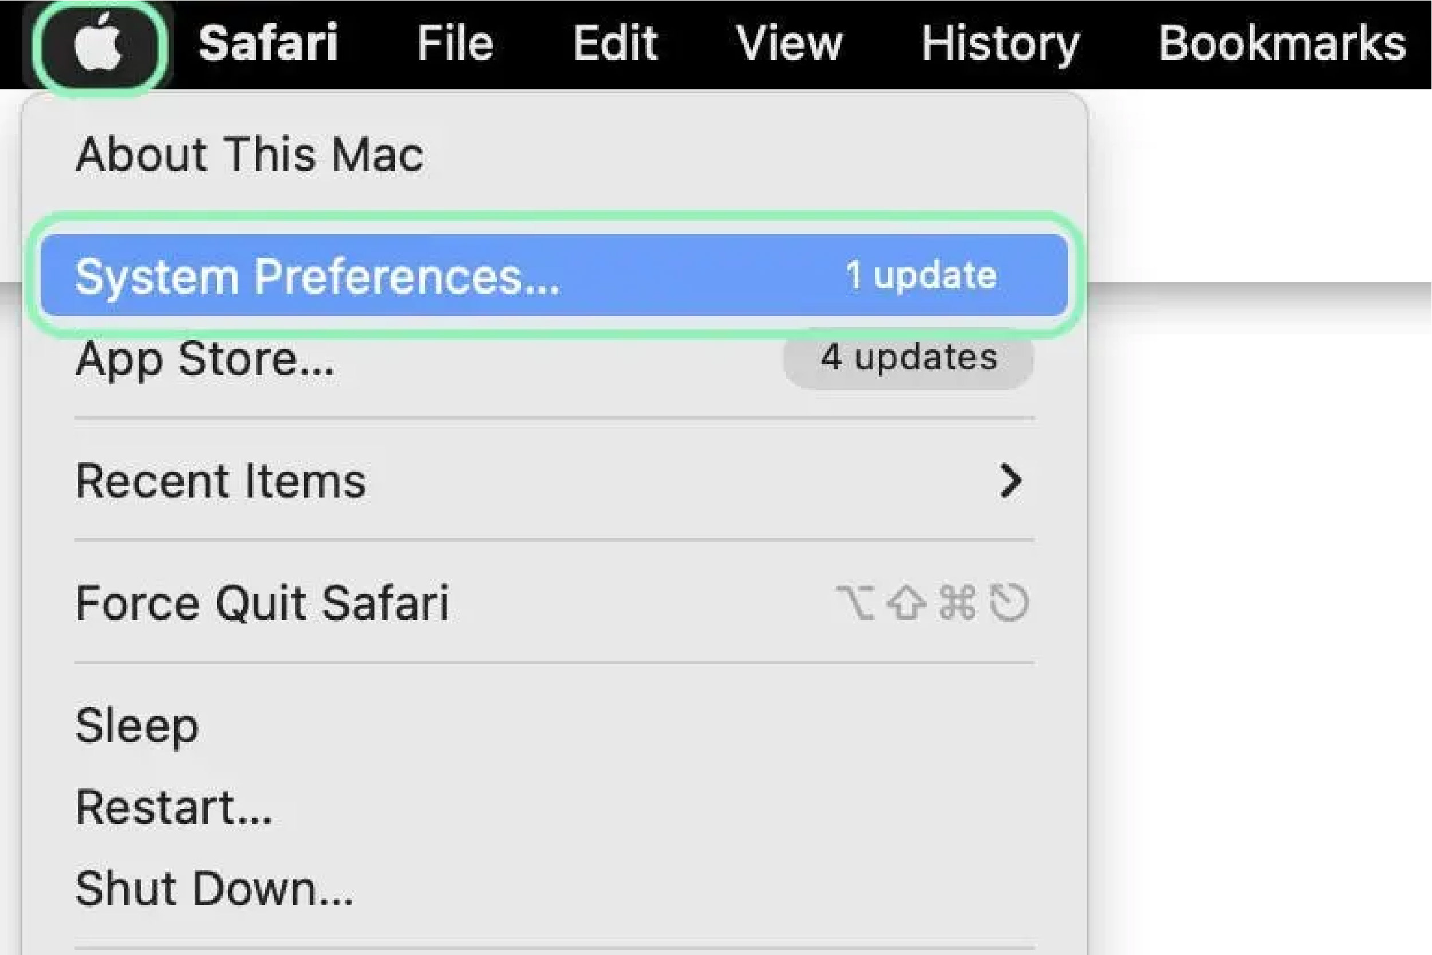Click the 1 update badge
1432x955 pixels.
click(920, 275)
